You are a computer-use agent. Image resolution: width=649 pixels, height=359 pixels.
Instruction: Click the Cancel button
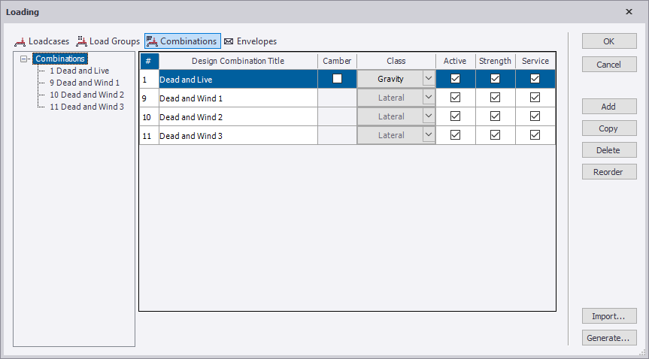609,65
